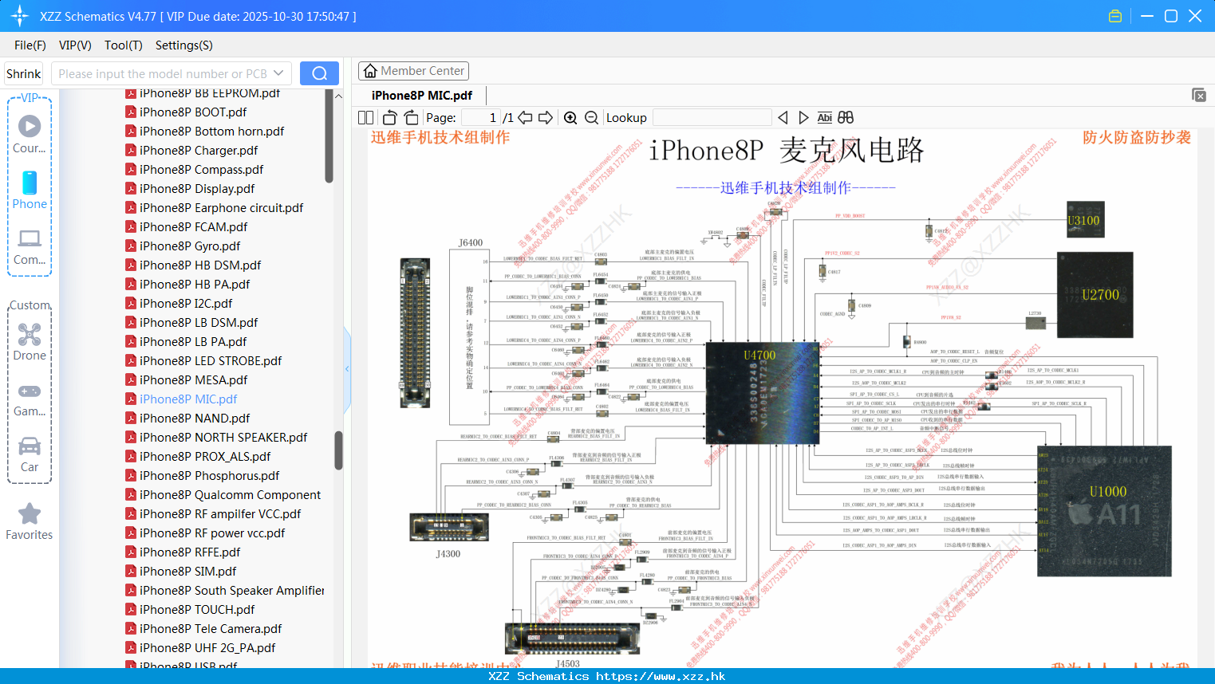Select the iPhone8P MIC.pdf tab
The height and width of the screenshot is (684, 1215).
click(x=421, y=95)
